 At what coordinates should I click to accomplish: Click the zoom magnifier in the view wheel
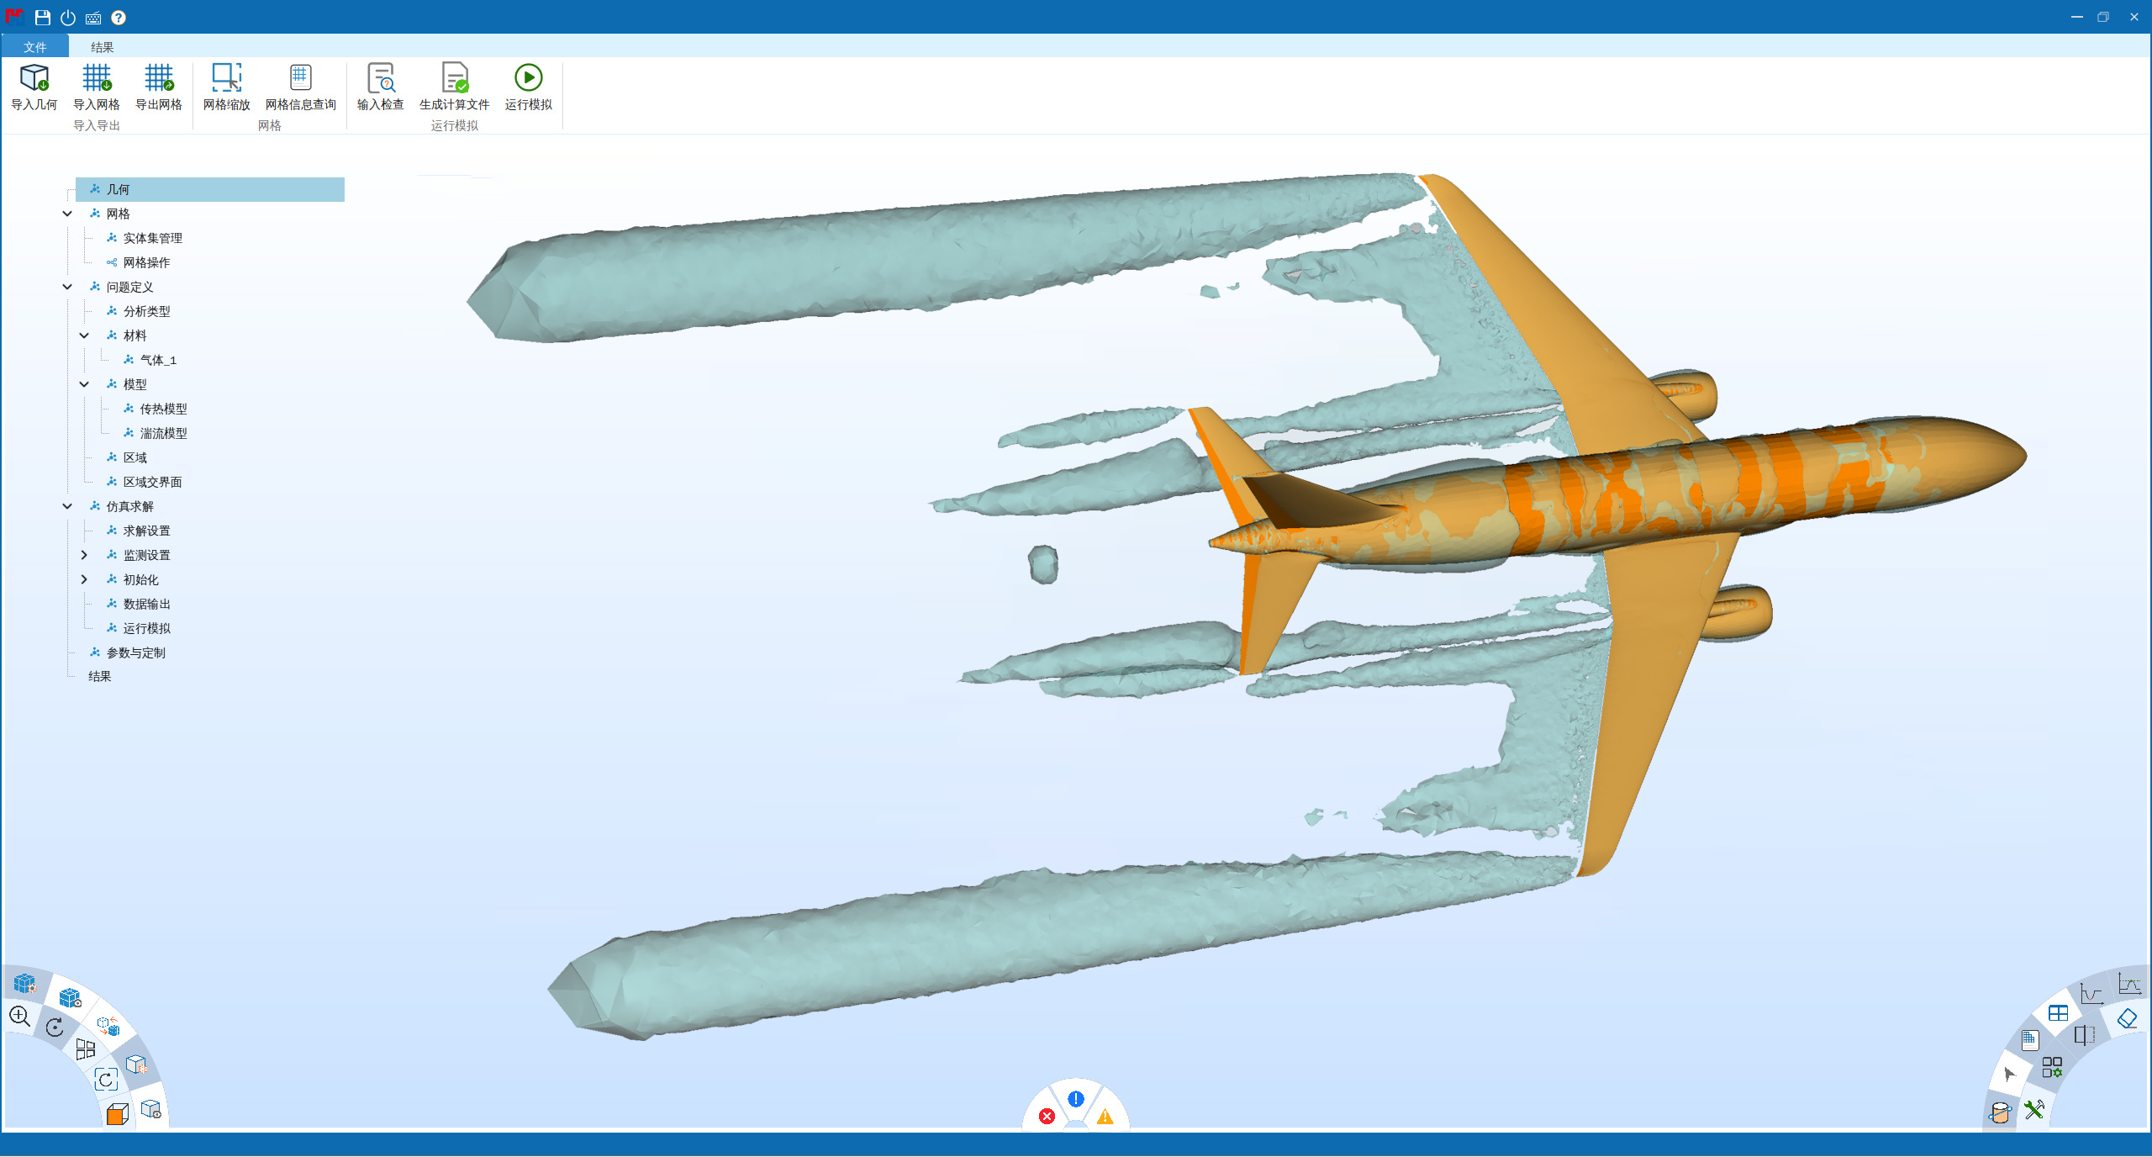(19, 1016)
